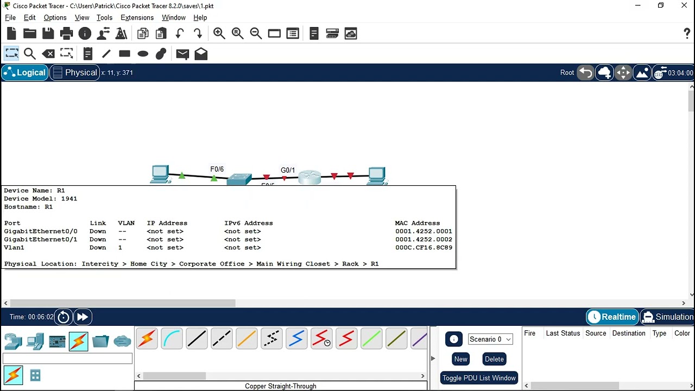This screenshot has width=695, height=391.
Task: Select the switch device in workspace
Action: 239,179
